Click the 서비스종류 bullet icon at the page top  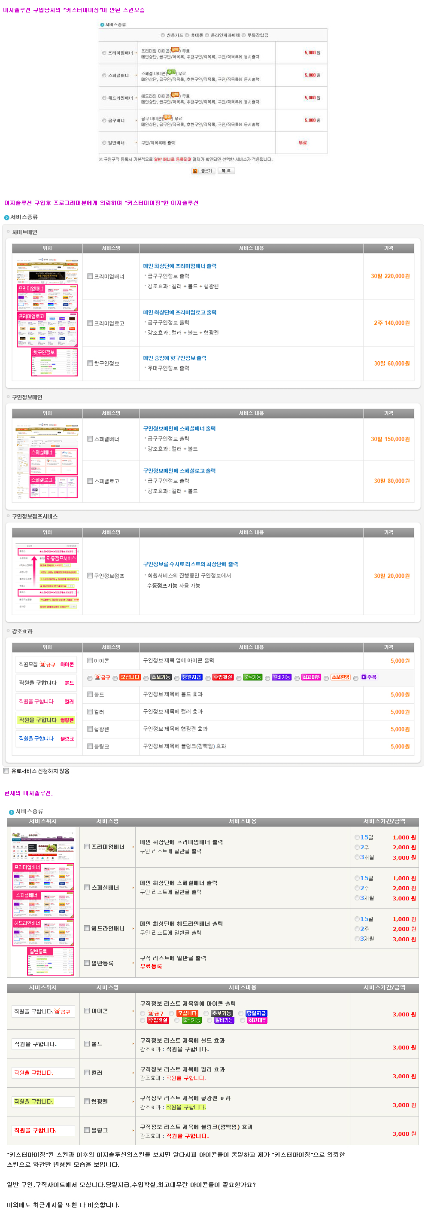102,24
